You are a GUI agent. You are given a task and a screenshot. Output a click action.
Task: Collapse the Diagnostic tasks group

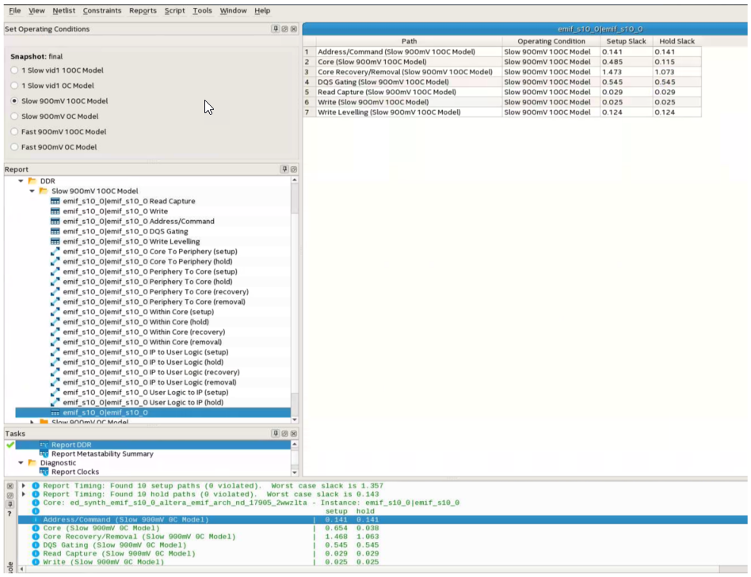click(x=21, y=463)
